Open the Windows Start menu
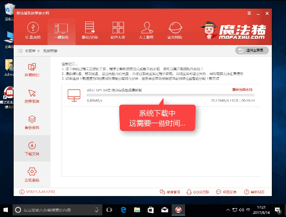286x217 pixels. point(6,210)
